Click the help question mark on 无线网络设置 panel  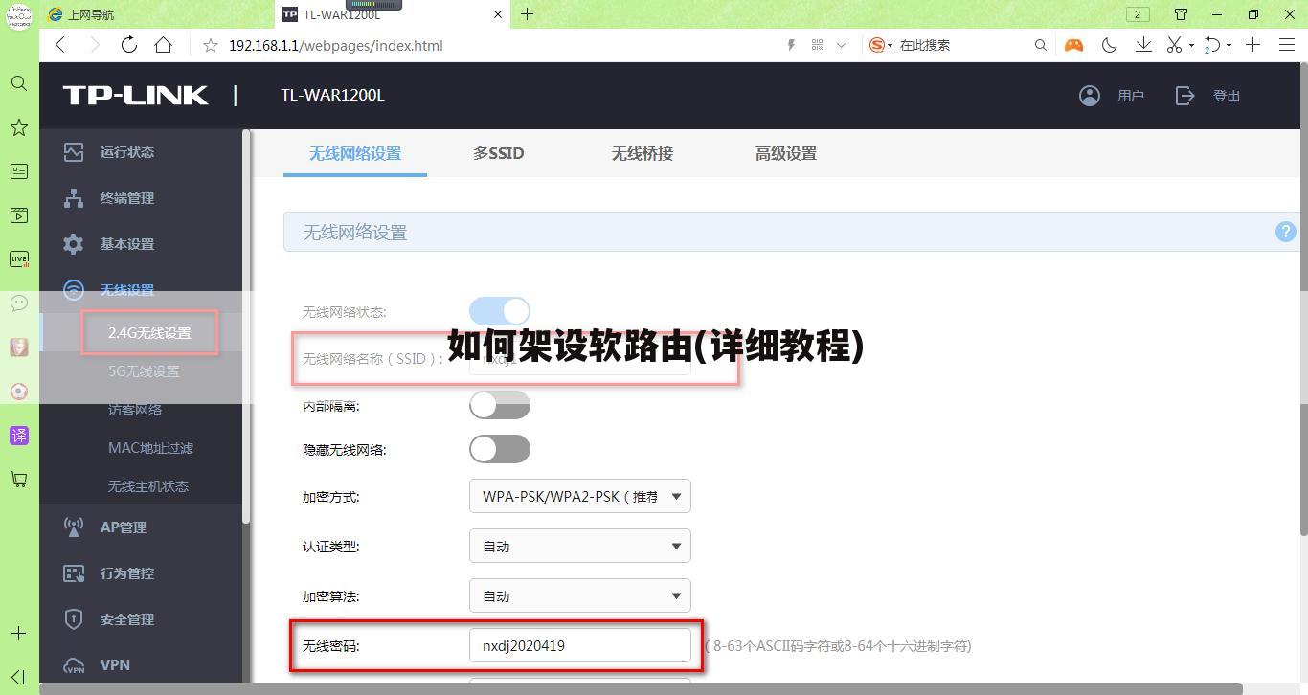[x=1285, y=232]
